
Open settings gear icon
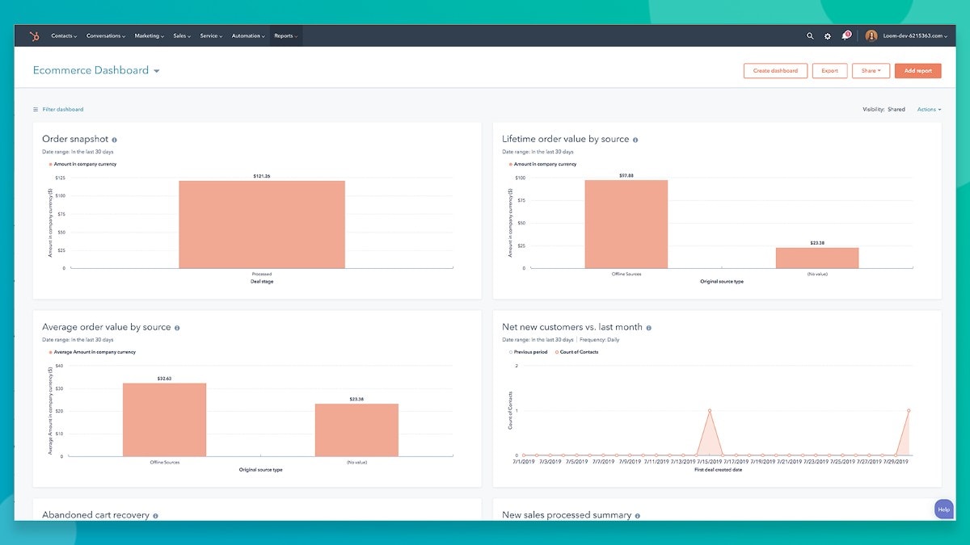(827, 36)
